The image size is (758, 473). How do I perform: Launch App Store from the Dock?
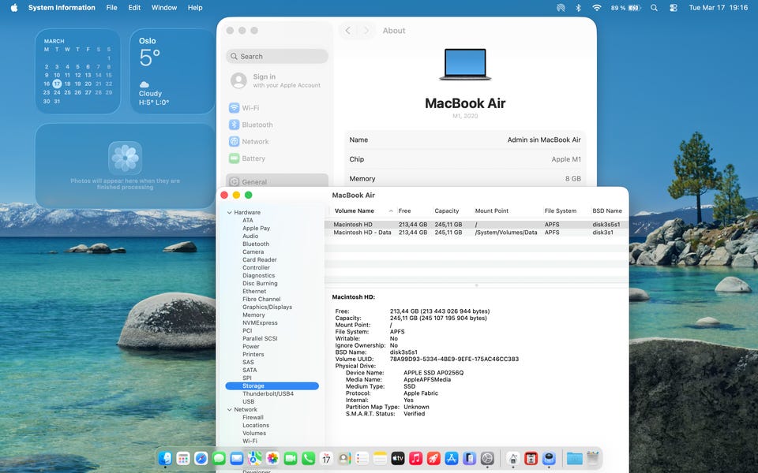tap(452, 458)
